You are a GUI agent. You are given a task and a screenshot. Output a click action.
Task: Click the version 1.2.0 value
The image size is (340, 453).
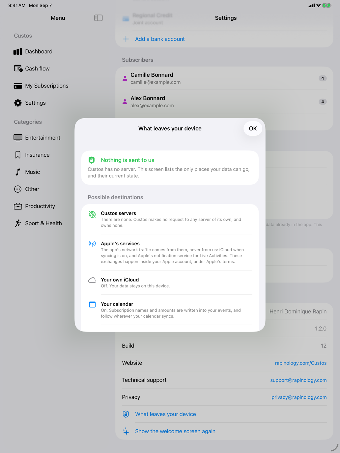[x=321, y=329]
